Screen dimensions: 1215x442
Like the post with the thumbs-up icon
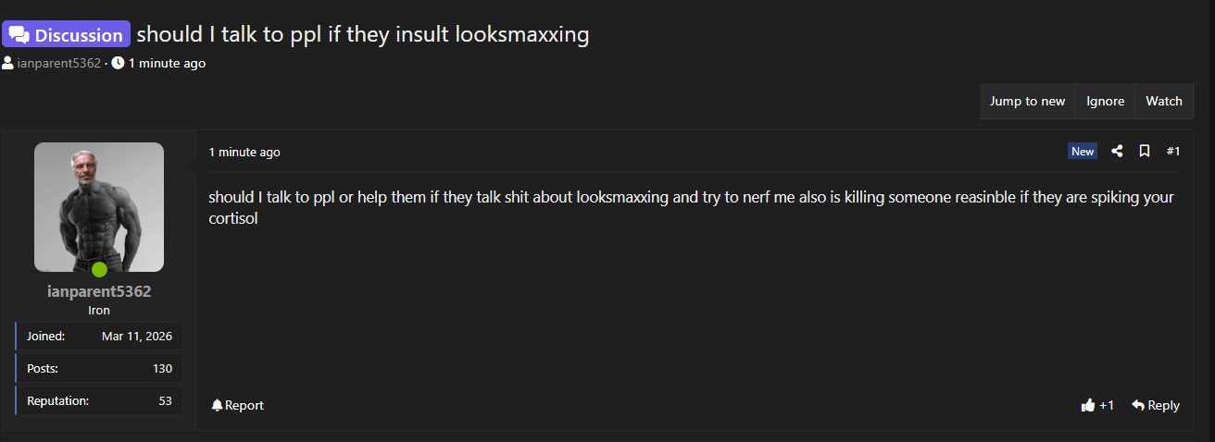(x=1088, y=405)
